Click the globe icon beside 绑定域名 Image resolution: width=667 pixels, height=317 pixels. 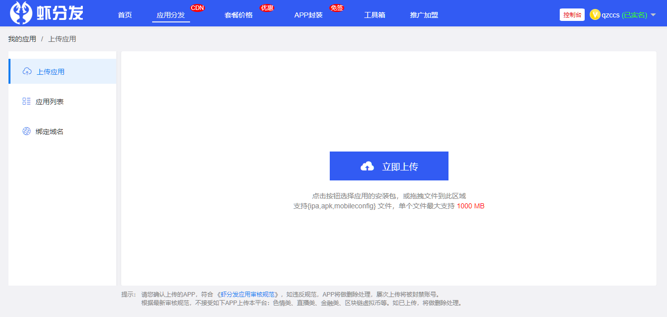pos(26,131)
